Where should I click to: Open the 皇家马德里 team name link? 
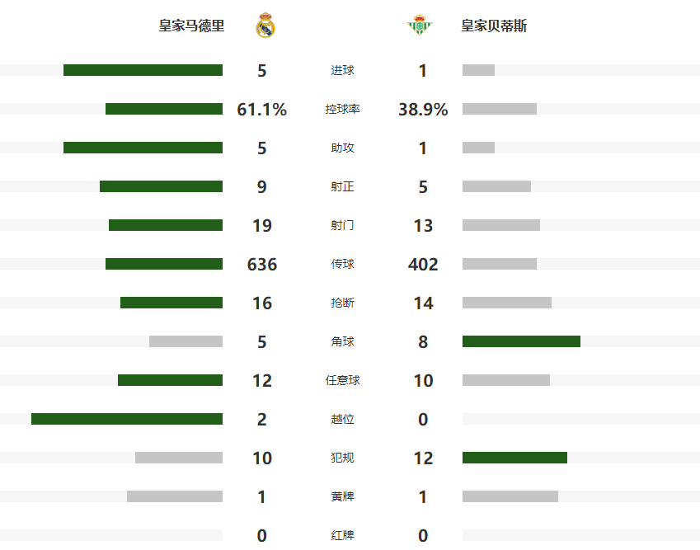[x=191, y=26]
